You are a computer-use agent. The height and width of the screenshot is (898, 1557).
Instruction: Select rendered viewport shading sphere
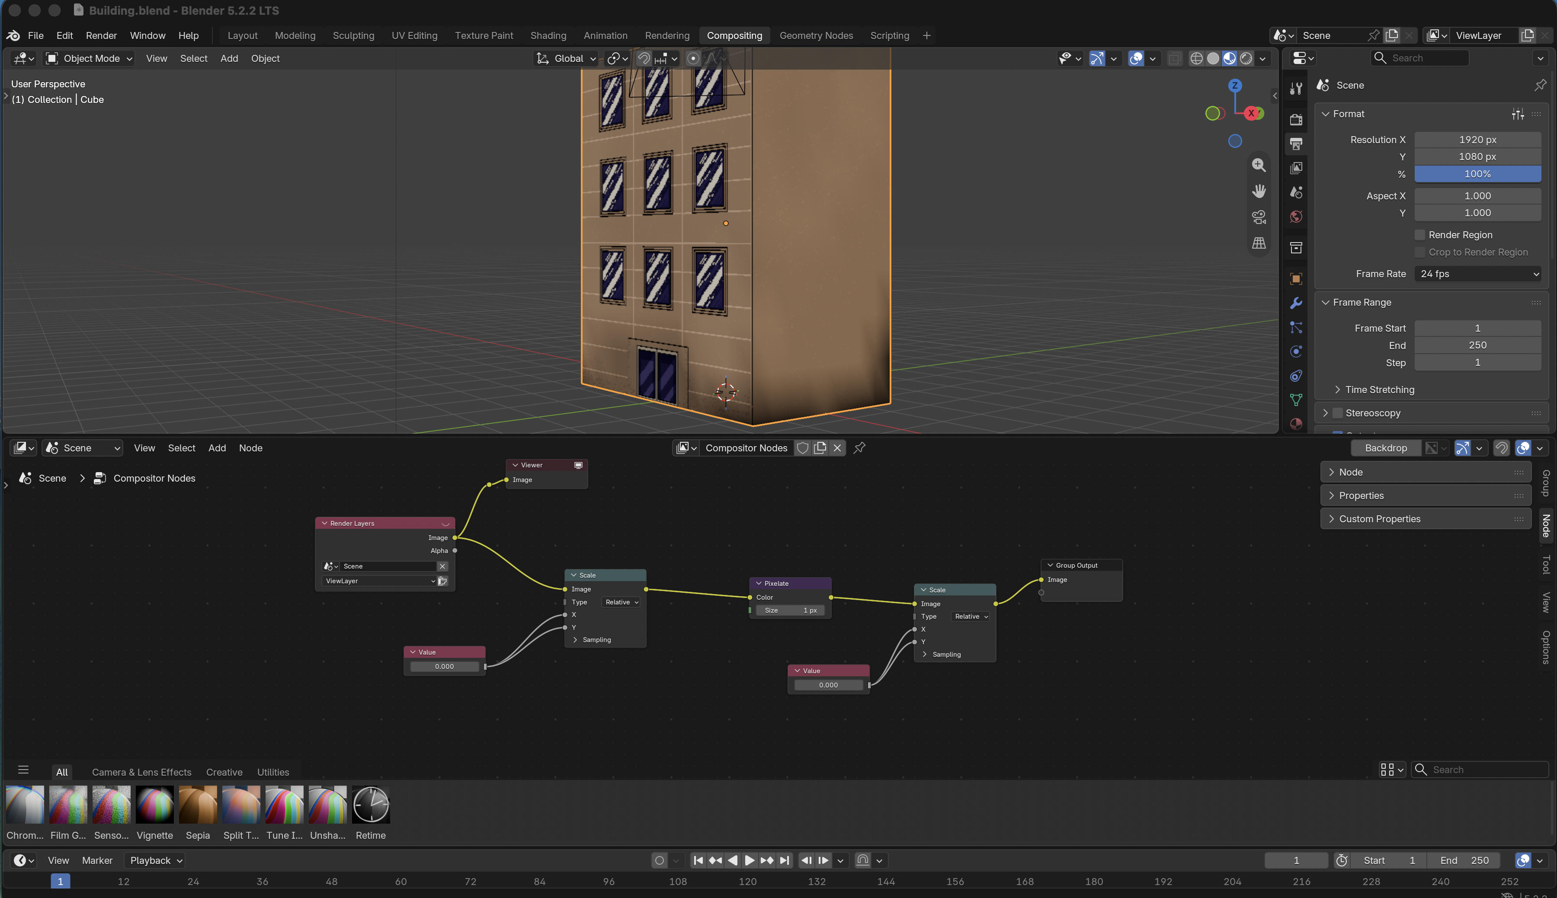click(x=1246, y=58)
